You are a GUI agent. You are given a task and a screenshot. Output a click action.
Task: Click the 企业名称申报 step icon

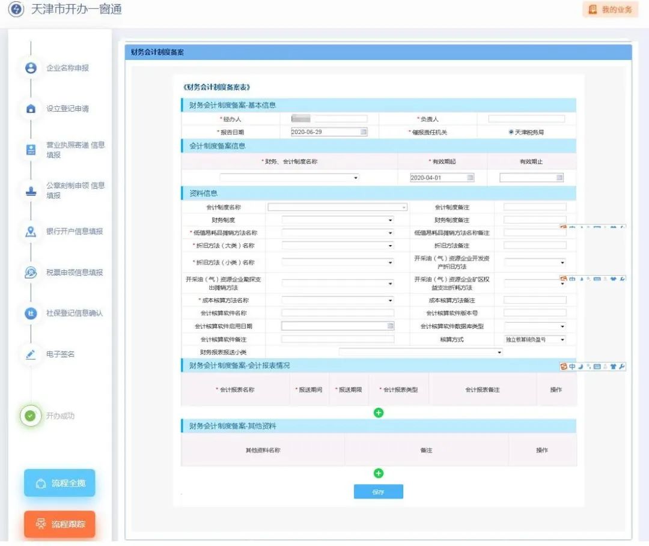31,68
